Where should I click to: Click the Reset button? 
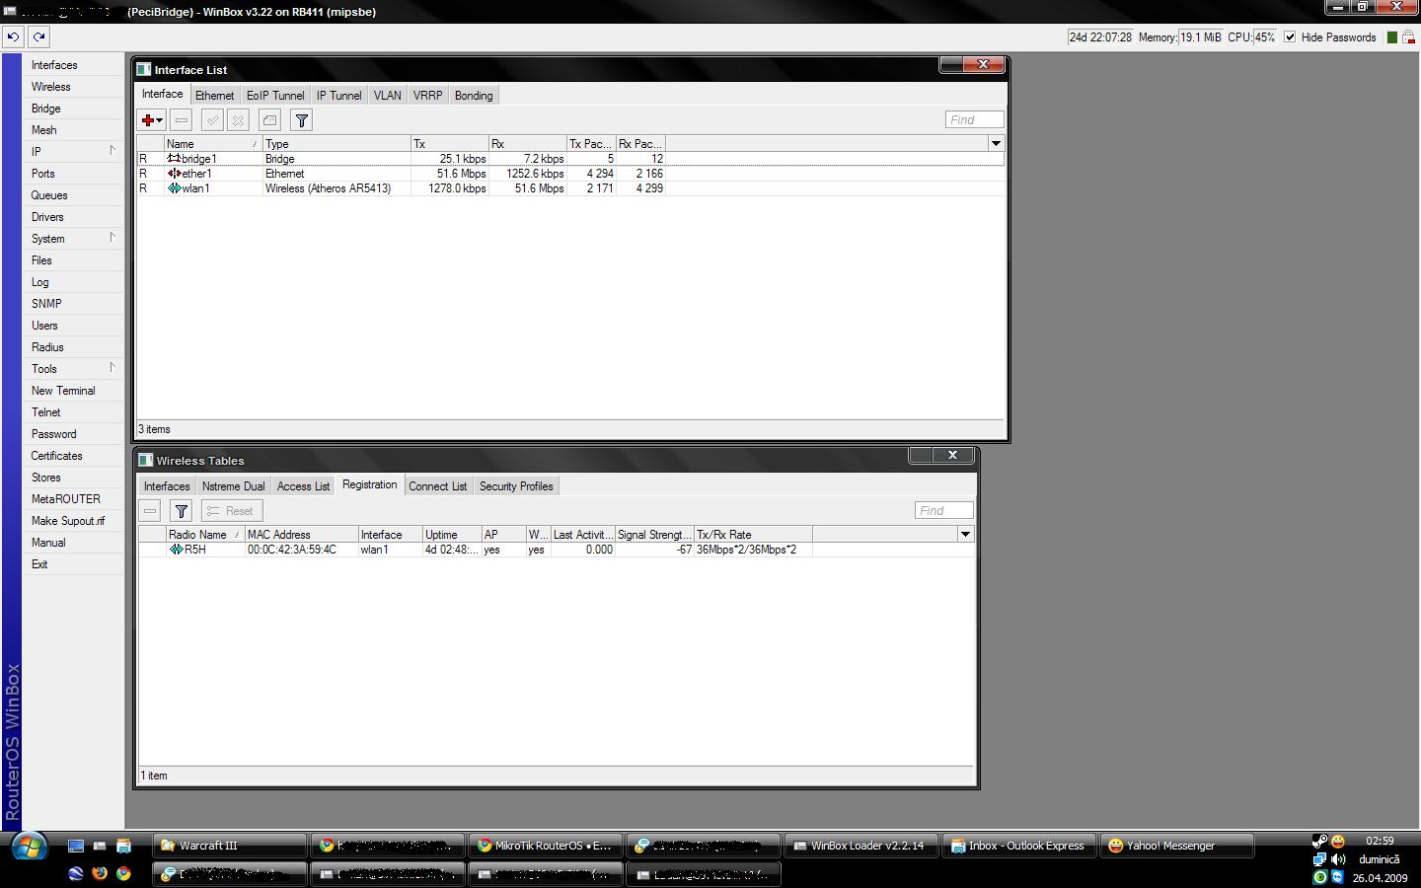point(232,511)
